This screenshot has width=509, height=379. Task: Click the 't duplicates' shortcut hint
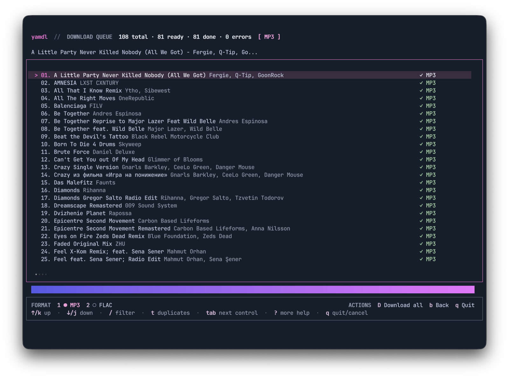(170, 313)
